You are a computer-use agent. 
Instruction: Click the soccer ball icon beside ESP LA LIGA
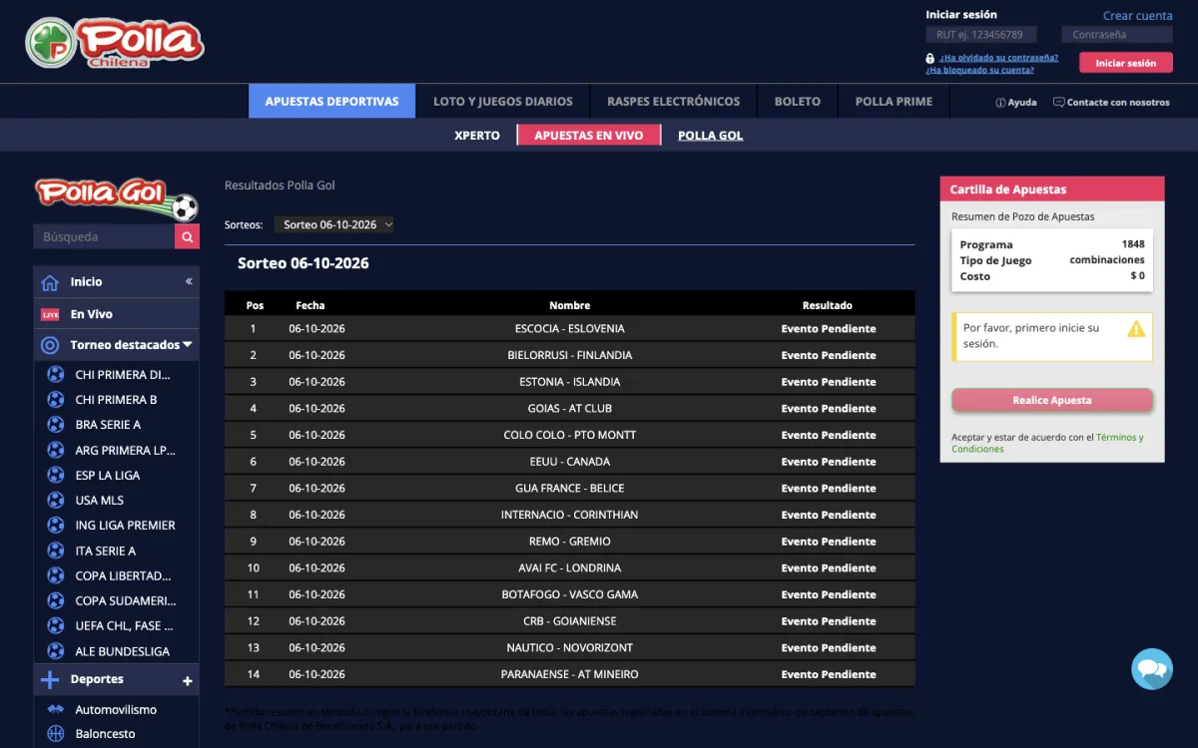tap(56, 476)
